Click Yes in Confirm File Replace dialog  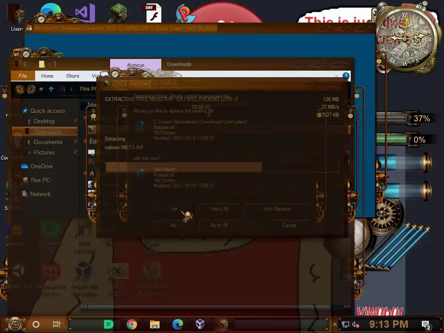[x=173, y=209]
